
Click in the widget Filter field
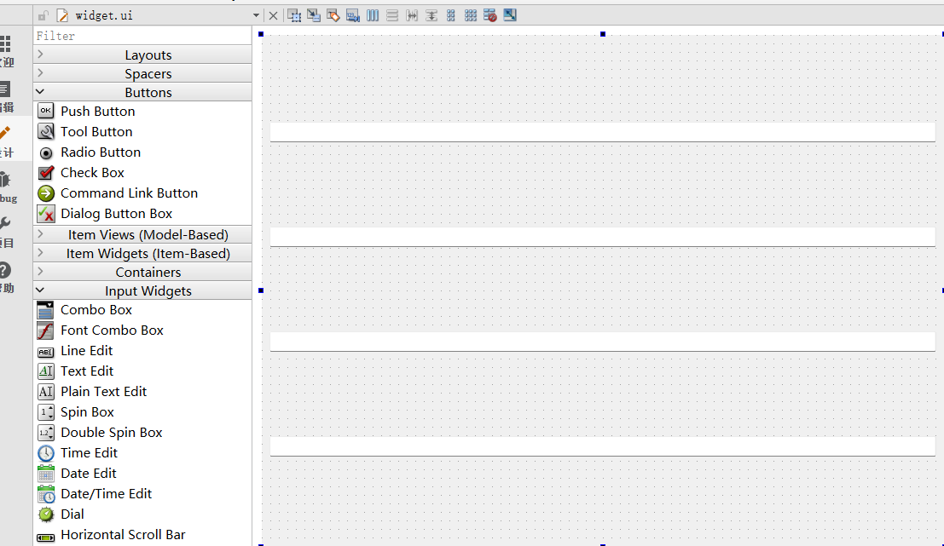[x=142, y=36]
